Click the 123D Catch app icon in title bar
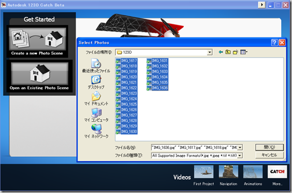 pyautogui.click(x=4, y=5)
